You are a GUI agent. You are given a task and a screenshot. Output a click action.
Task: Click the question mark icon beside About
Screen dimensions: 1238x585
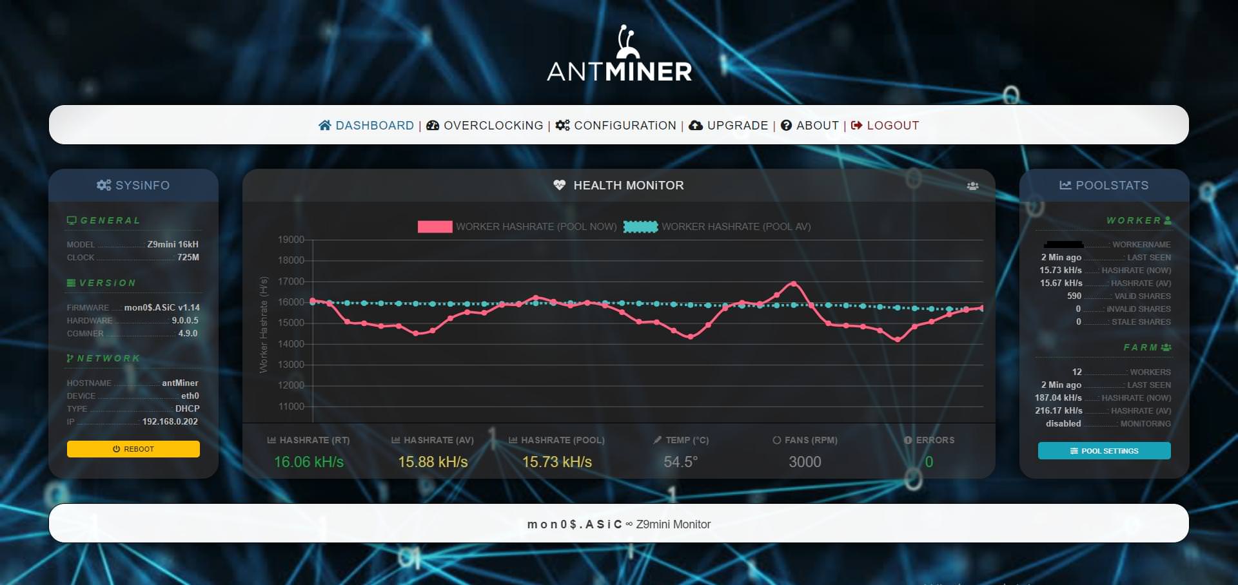(786, 125)
